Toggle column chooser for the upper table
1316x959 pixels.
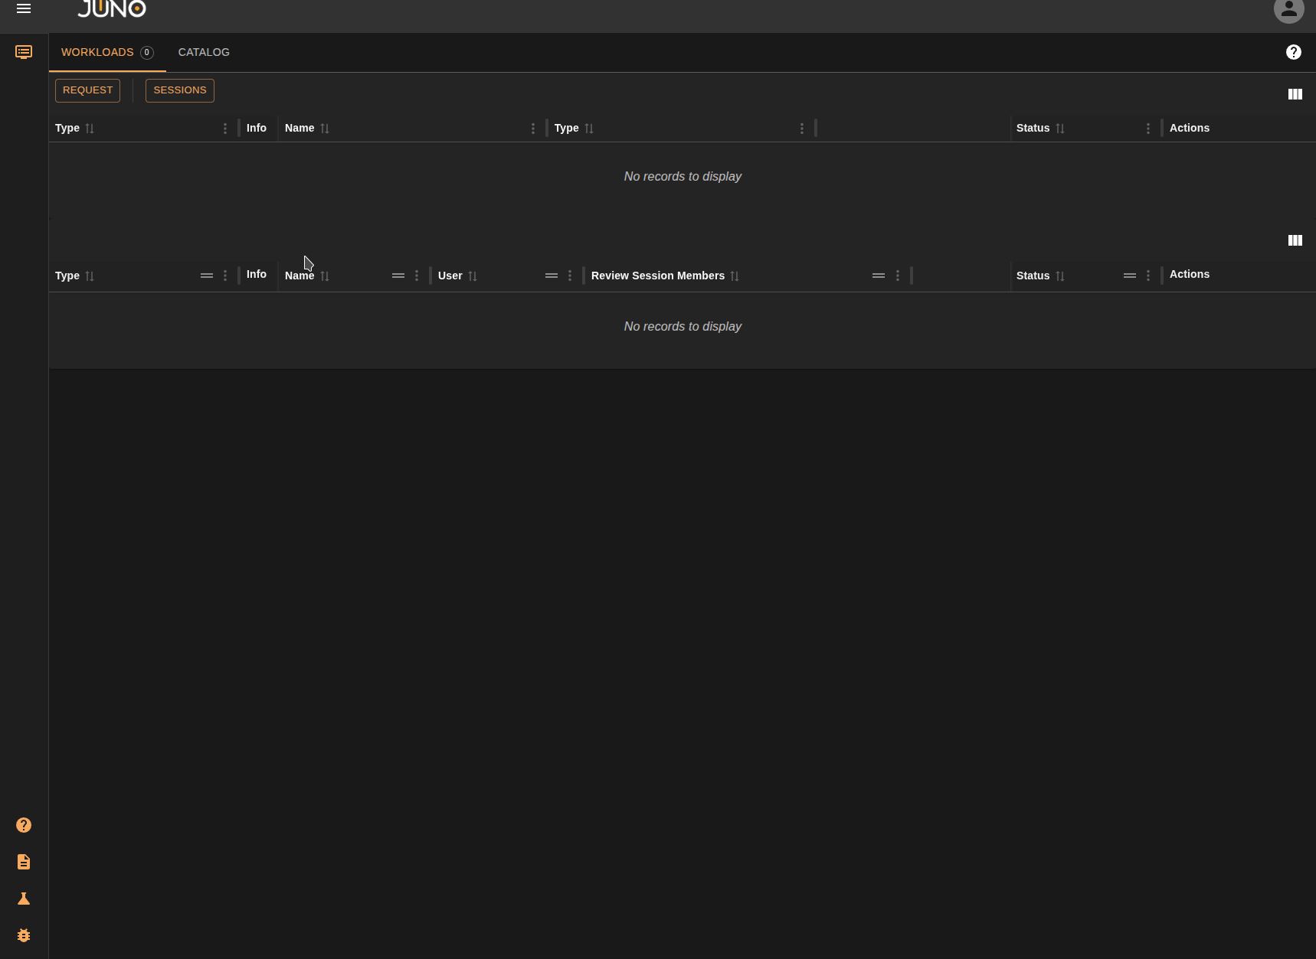(x=1295, y=94)
